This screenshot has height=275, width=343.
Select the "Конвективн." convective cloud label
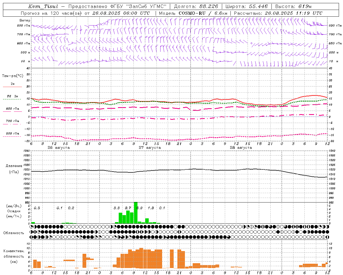tap(14, 251)
